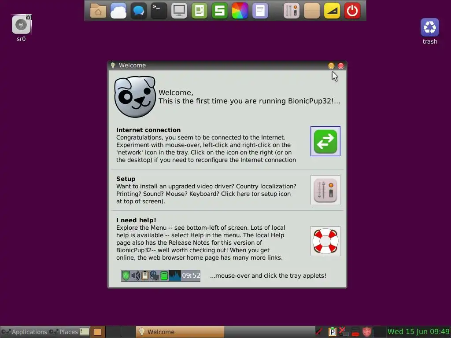451x338 pixels.
Task: Click the red firewall shield tray icon
Action: (x=367, y=332)
